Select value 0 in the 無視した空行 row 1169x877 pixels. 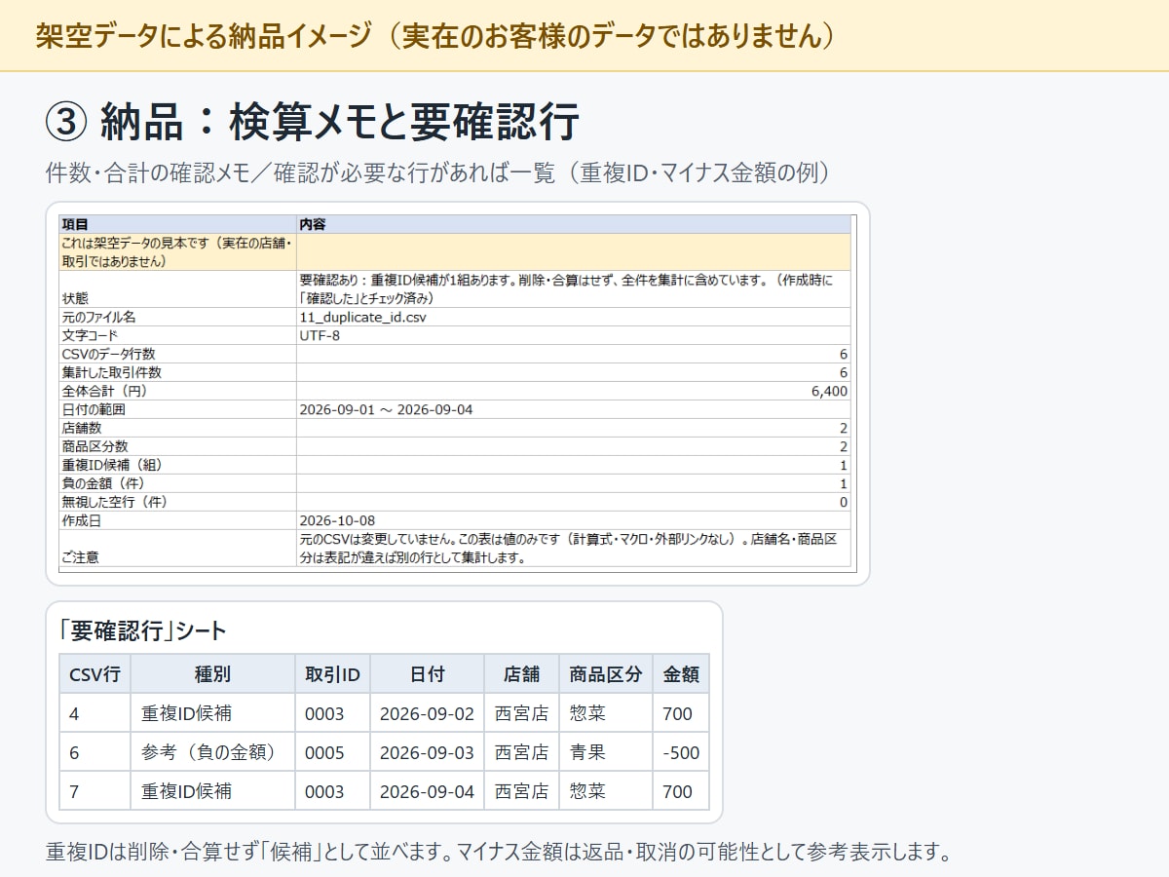(x=843, y=502)
